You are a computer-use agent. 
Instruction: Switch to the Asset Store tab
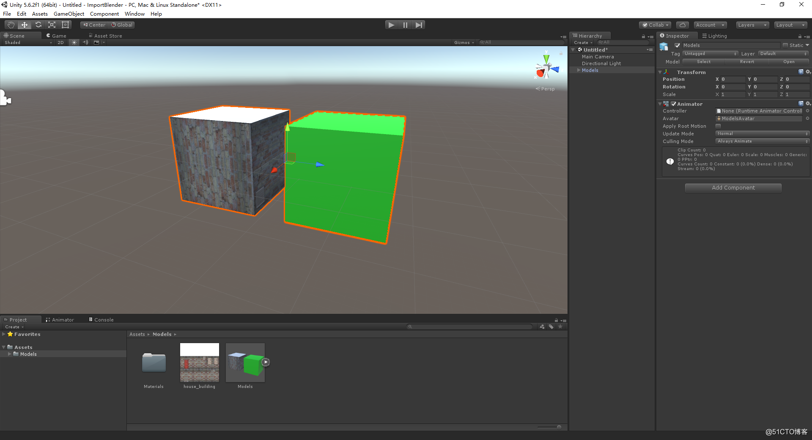coord(105,36)
